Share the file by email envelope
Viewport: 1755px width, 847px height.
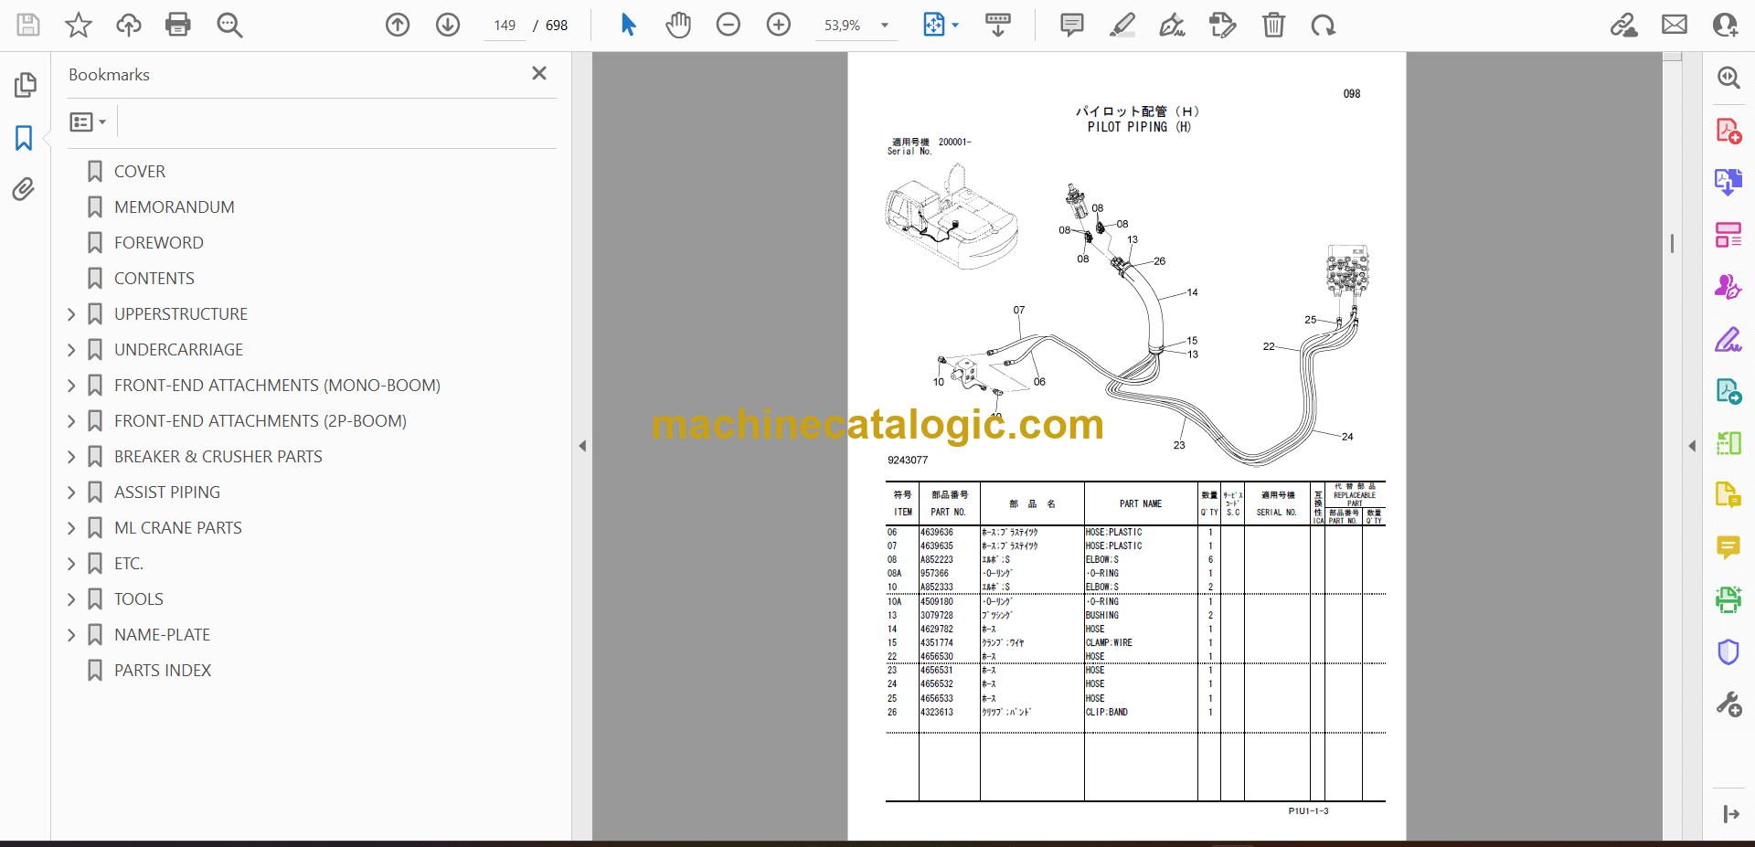click(x=1675, y=25)
